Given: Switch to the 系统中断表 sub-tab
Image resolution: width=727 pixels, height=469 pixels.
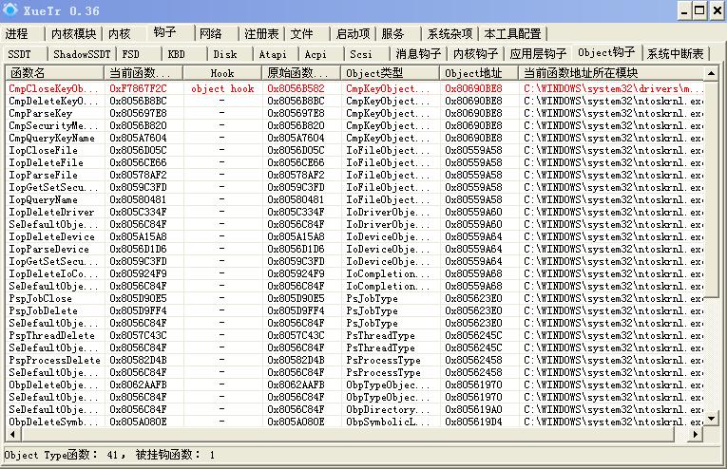Looking at the screenshot, I should tap(676, 54).
